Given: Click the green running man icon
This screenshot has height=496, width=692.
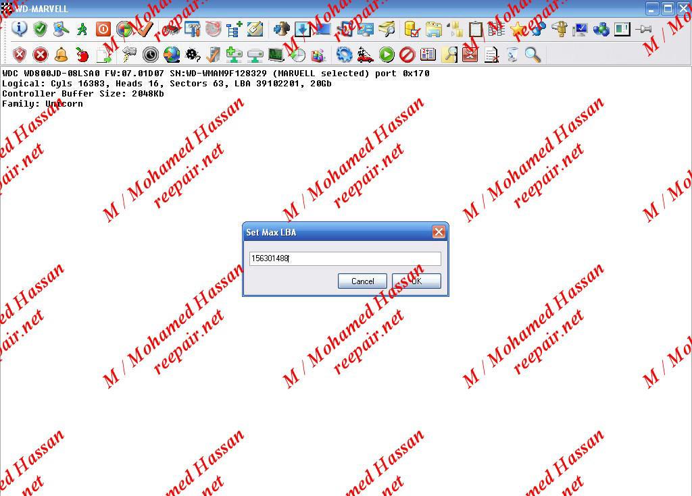Looking at the screenshot, I should 82,29.
